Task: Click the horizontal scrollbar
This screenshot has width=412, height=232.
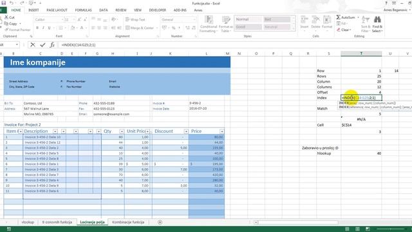Action: (298, 222)
